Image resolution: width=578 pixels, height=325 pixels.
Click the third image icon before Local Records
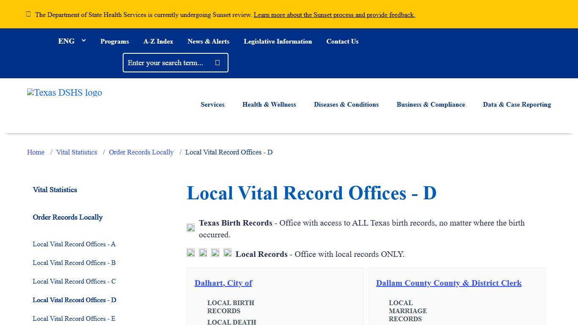215,252
